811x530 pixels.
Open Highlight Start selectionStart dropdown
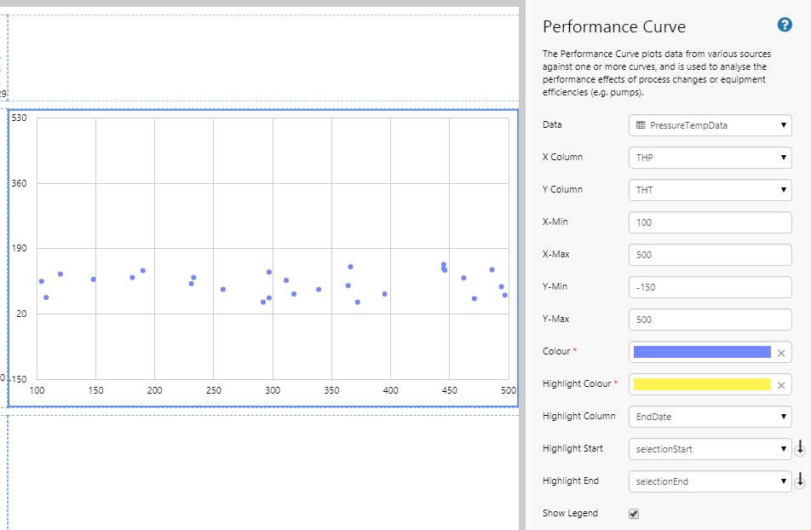coord(710,449)
